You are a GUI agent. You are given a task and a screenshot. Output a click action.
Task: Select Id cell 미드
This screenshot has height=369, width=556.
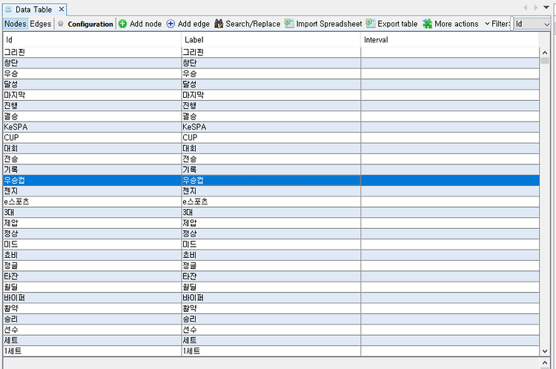[92, 245]
